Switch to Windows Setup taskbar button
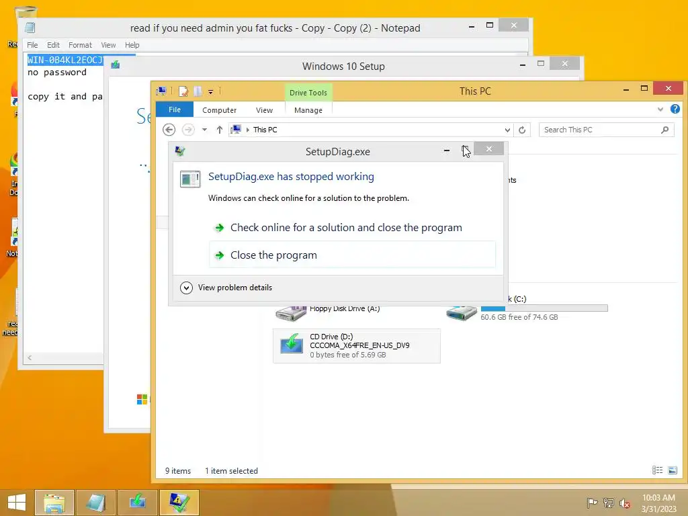This screenshot has width=688, height=516. [138, 503]
